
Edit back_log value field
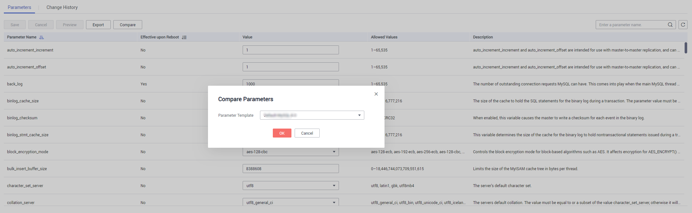click(x=290, y=83)
